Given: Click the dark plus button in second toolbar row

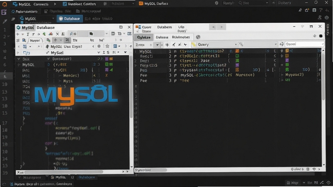Looking at the screenshot, I should 55,40.
